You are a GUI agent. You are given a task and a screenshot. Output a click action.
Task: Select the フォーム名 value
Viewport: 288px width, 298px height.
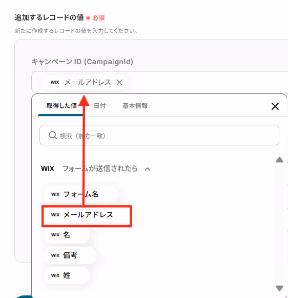click(x=81, y=194)
